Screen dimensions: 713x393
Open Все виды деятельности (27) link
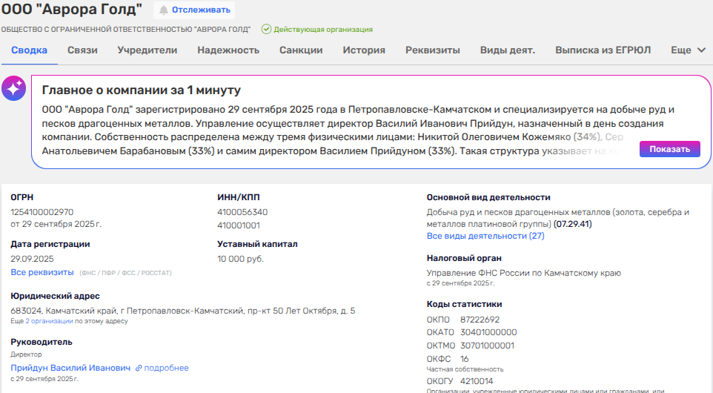pyautogui.click(x=485, y=236)
